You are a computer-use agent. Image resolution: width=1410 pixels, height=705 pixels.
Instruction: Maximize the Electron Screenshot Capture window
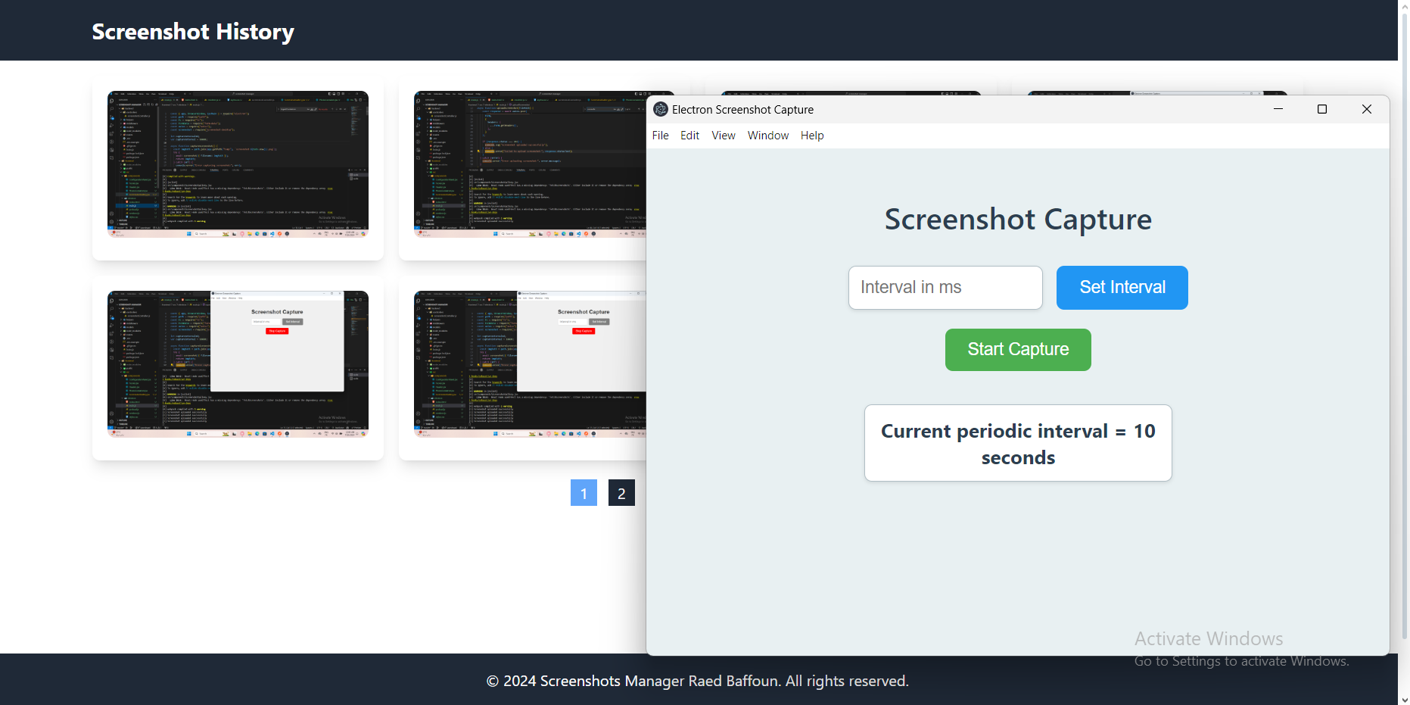1322,109
